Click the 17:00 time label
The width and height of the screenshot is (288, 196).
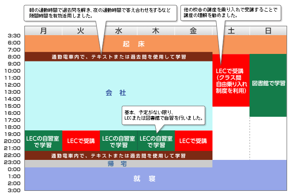coord(13,120)
